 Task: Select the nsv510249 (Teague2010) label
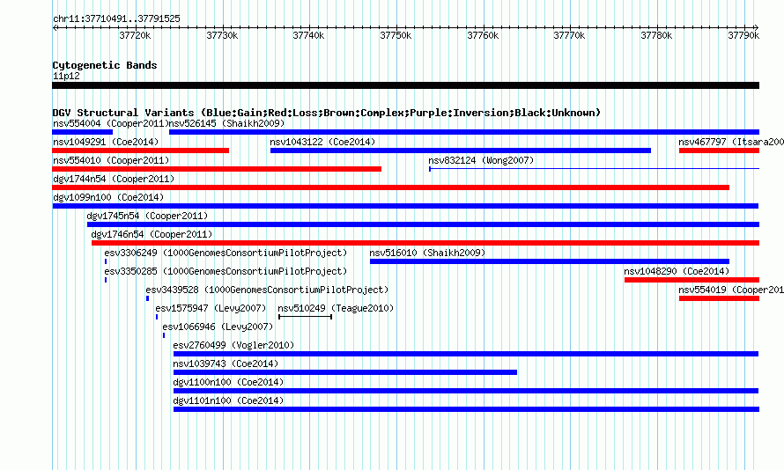click(336, 308)
